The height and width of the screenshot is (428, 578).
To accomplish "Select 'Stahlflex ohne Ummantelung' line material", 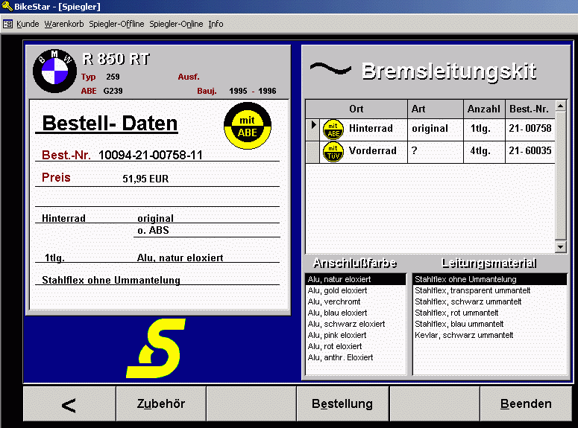I will (489, 279).
